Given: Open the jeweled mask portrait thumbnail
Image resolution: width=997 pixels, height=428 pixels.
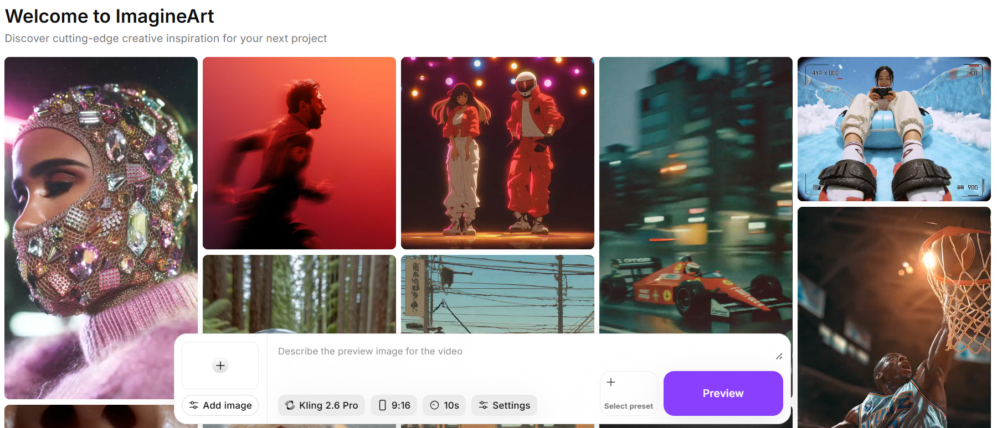Looking at the screenshot, I should click(101, 228).
